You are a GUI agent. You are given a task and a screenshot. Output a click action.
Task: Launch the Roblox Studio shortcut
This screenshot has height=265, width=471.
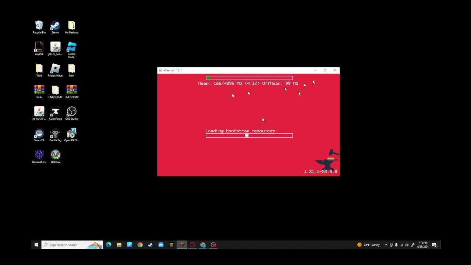[71, 50]
